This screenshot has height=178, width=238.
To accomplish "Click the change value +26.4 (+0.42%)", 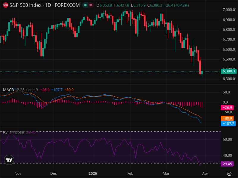I will (x=176, y=5).
